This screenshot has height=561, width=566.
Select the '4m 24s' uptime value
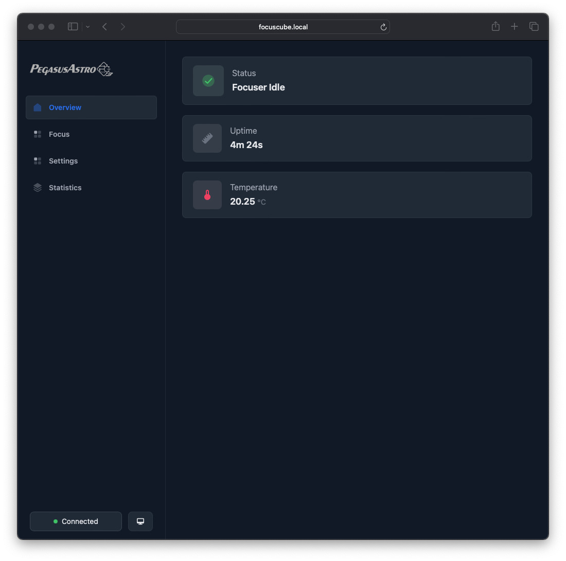click(246, 144)
